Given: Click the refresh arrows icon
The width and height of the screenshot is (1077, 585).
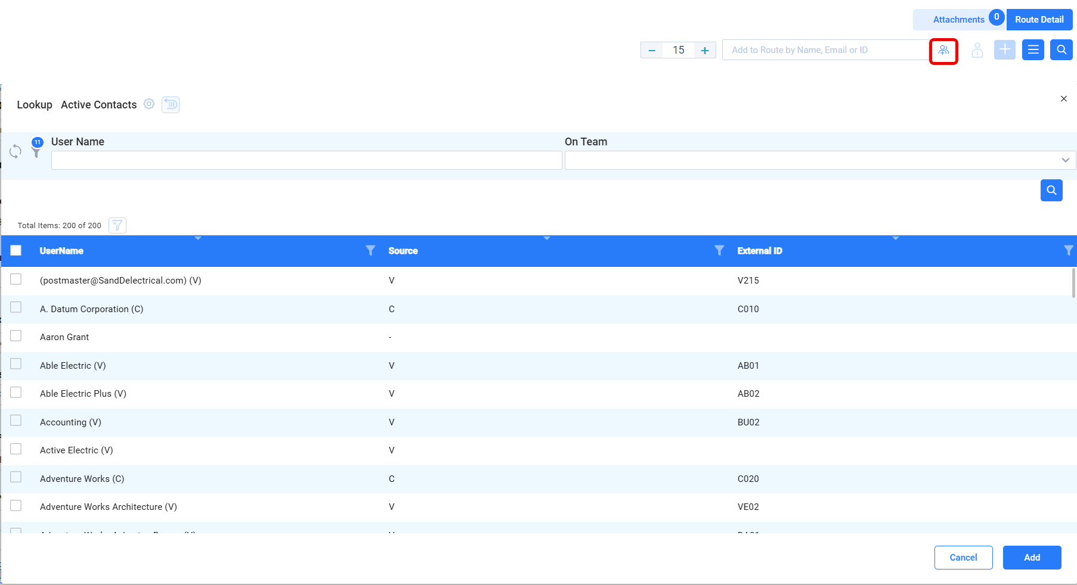Looking at the screenshot, I should click(x=16, y=151).
